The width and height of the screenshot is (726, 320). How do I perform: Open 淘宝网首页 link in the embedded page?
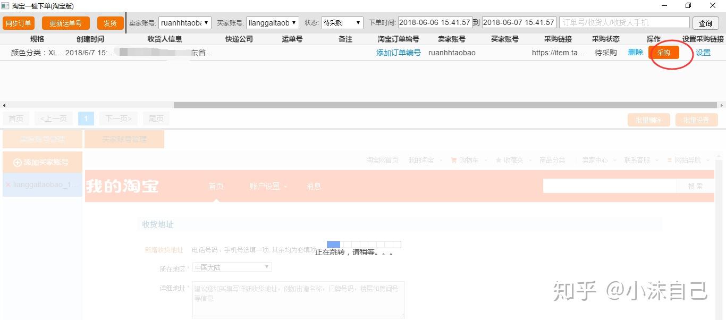click(x=382, y=160)
